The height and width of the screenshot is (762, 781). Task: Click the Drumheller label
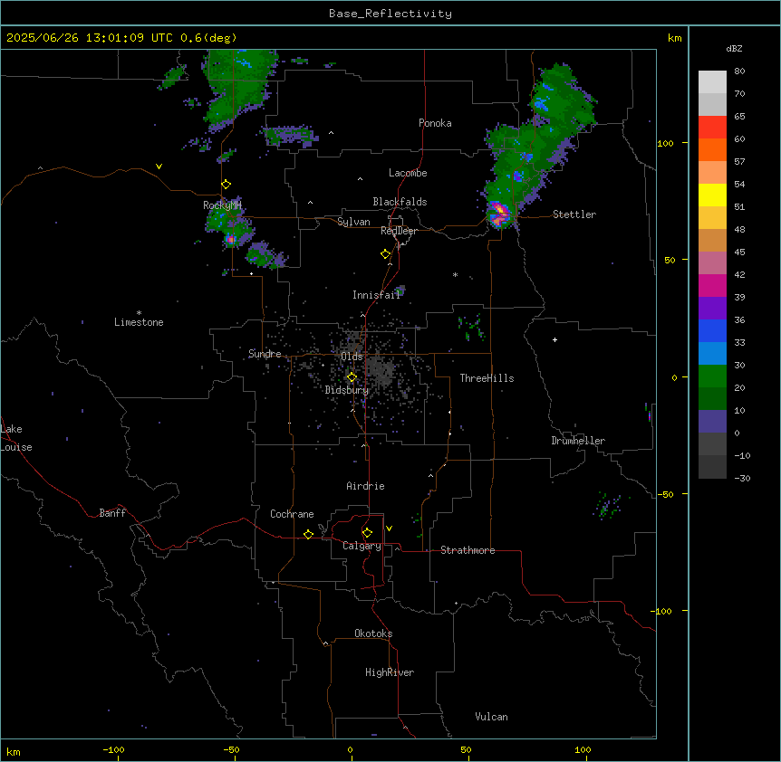tap(578, 441)
